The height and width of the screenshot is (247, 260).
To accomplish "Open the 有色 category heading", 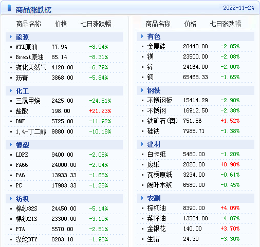I will tap(154, 36).
